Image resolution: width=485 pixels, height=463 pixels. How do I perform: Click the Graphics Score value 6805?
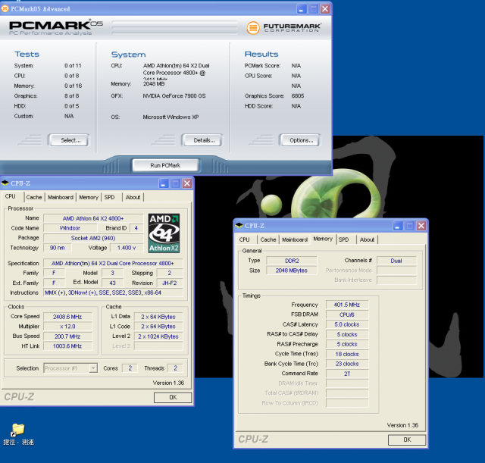coord(298,96)
